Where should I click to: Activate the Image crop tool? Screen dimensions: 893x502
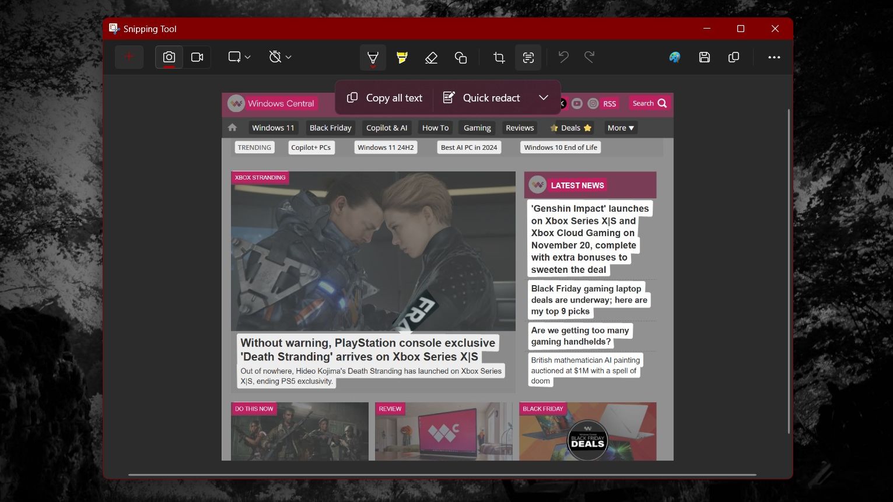click(x=499, y=57)
